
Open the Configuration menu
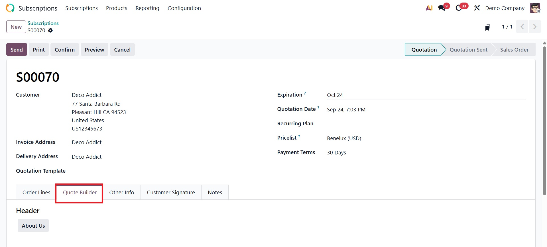click(184, 8)
